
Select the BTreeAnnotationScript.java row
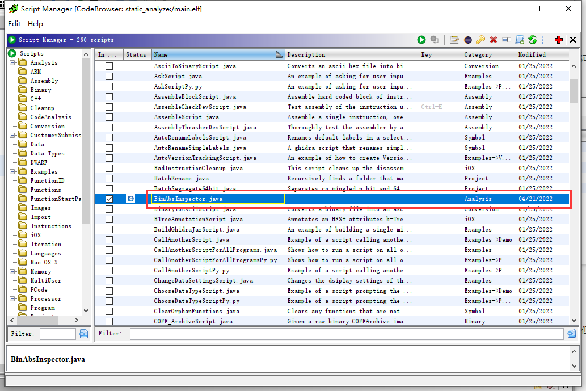[x=331, y=220]
